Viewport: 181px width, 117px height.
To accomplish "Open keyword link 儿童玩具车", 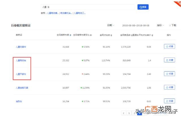I will (21, 47).
